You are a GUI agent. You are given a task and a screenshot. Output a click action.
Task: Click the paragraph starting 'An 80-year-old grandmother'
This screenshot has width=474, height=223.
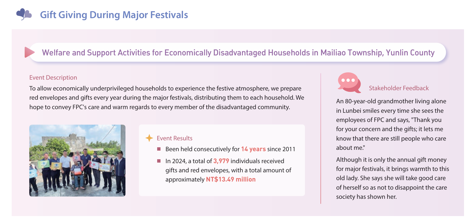pyautogui.click(x=391, y=124)
